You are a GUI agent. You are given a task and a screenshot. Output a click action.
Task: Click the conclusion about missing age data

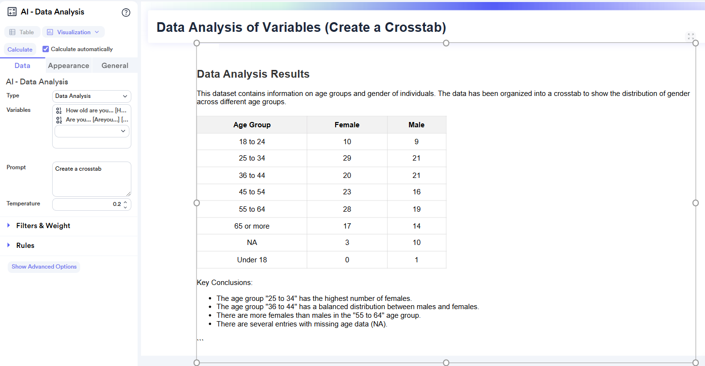pyautogui.click(x=302, y=324)
